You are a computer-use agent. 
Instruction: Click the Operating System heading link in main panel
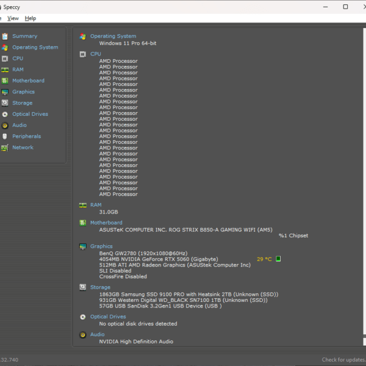(113, 36)
